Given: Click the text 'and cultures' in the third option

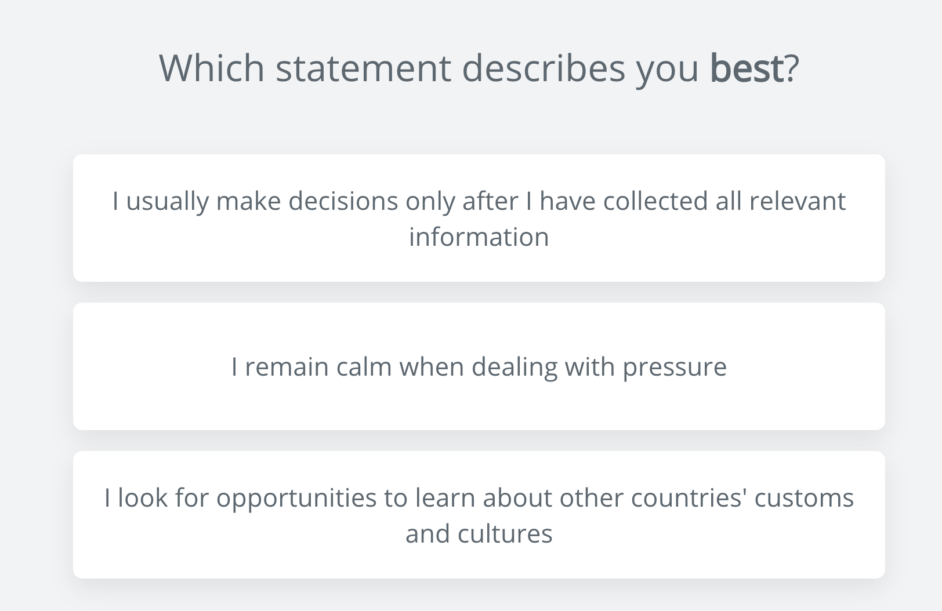Looking at the screenshot, I should tap(479, 533).
